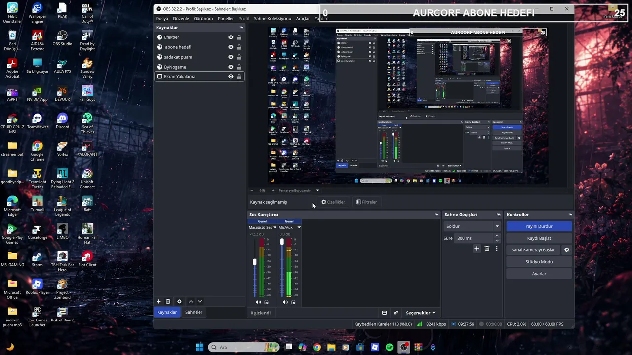Hide the sadakat puanı source
The width and height of the screenshot is (632, 355).
point(231,57)
